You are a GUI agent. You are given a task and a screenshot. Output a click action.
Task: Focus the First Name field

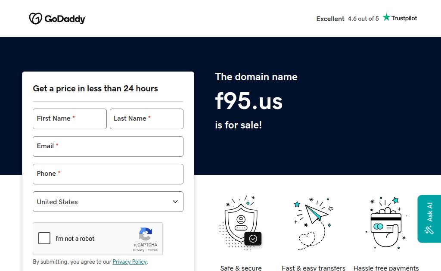click(x=70, y=119)
